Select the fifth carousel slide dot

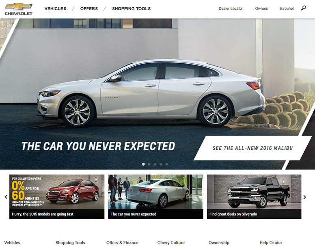point(166,164)
